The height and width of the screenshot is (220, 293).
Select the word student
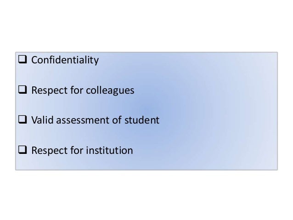click(x=142, y=120)
